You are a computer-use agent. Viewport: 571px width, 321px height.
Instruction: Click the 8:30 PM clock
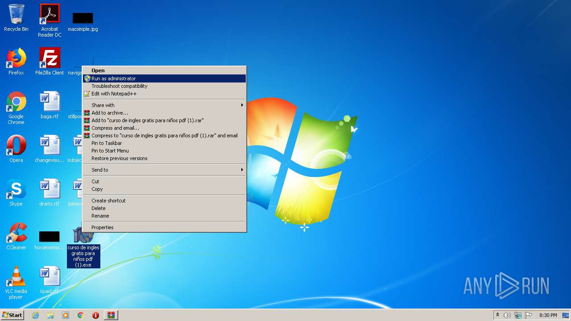[548, 315]
